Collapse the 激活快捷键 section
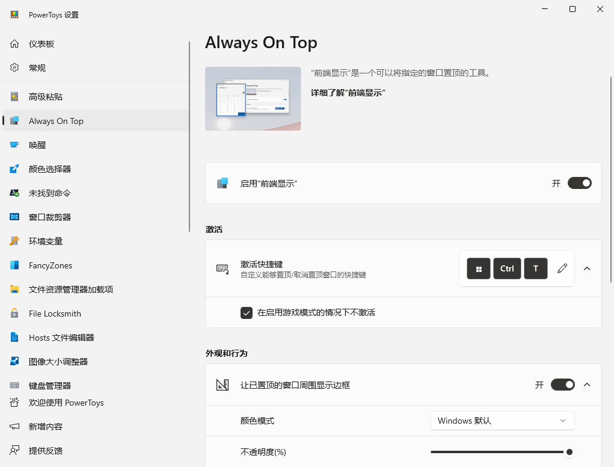Viewport: 614px width, 467px height. coord(587,268)
